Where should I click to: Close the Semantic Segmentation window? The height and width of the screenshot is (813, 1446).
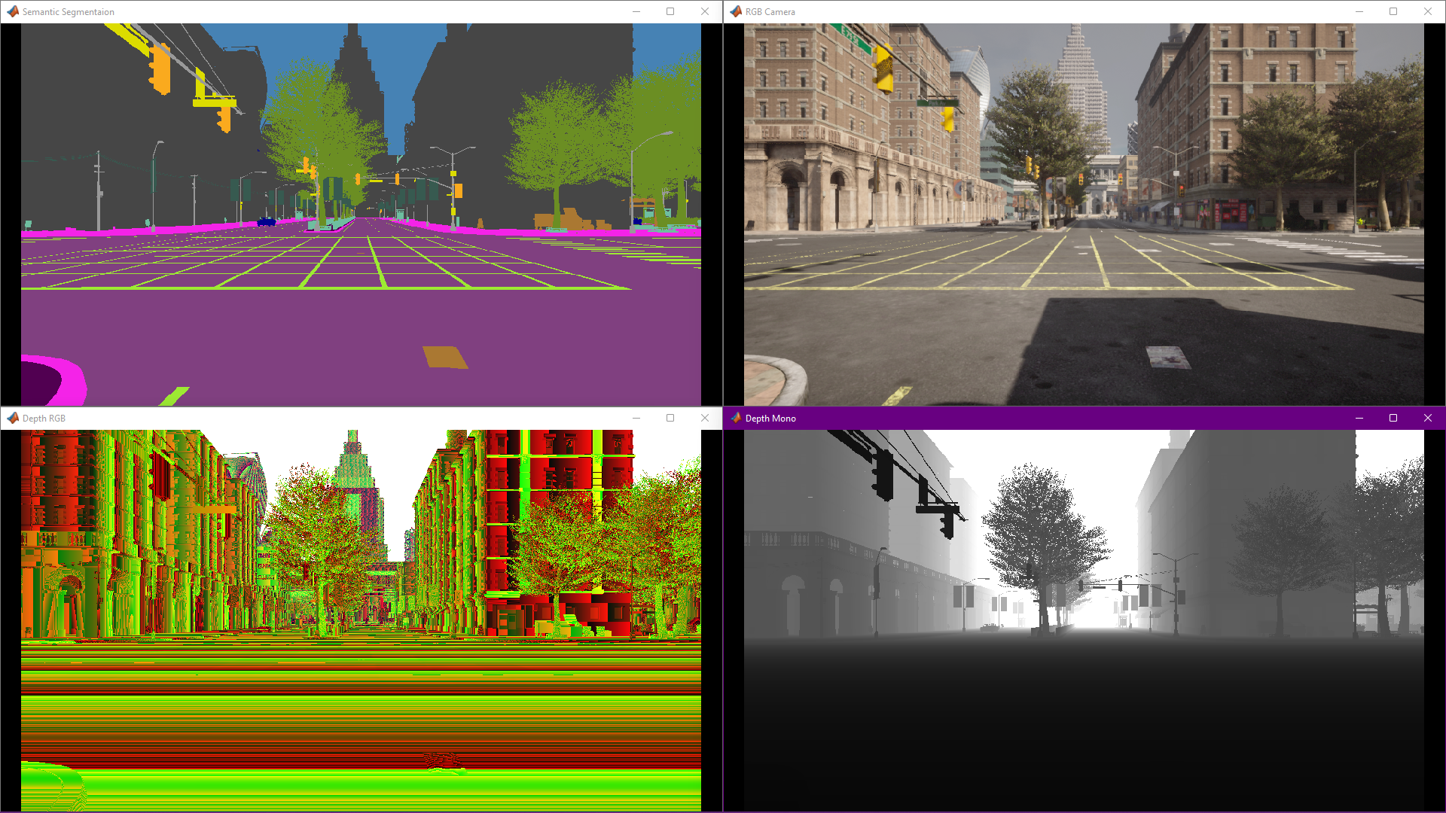point(704,11)
